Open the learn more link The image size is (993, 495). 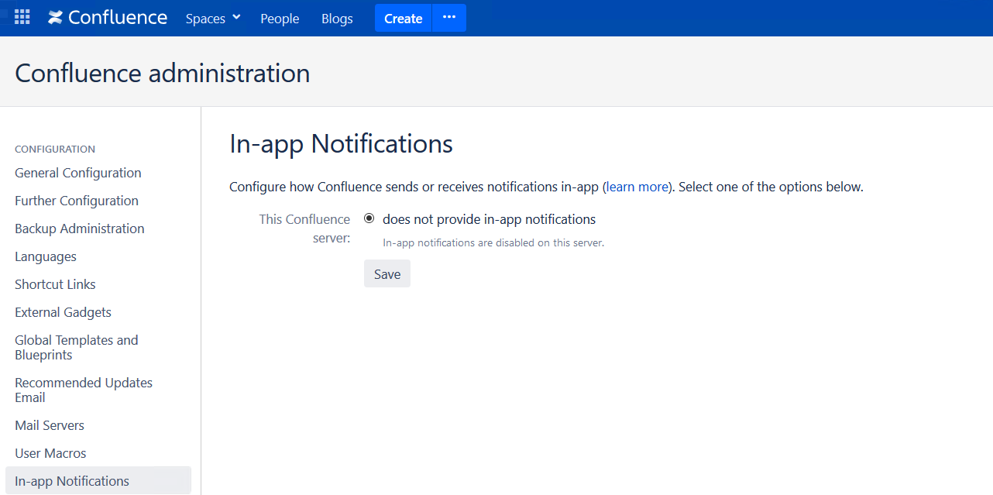tap(637, 187)
